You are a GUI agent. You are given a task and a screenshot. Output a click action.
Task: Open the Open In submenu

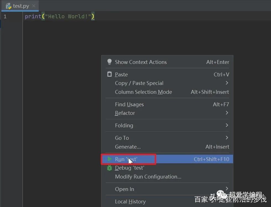[x=167, y=189]
